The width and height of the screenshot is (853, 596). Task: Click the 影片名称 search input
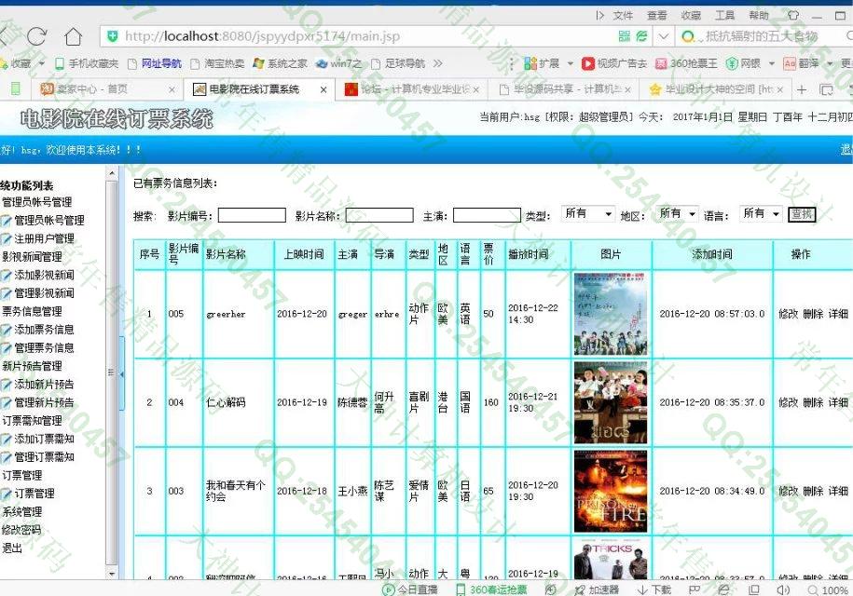coord(379,215)
